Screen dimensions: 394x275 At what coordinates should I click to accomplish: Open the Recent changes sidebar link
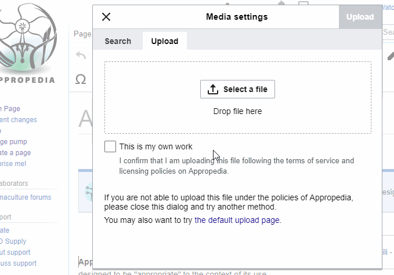coord(19,120)
